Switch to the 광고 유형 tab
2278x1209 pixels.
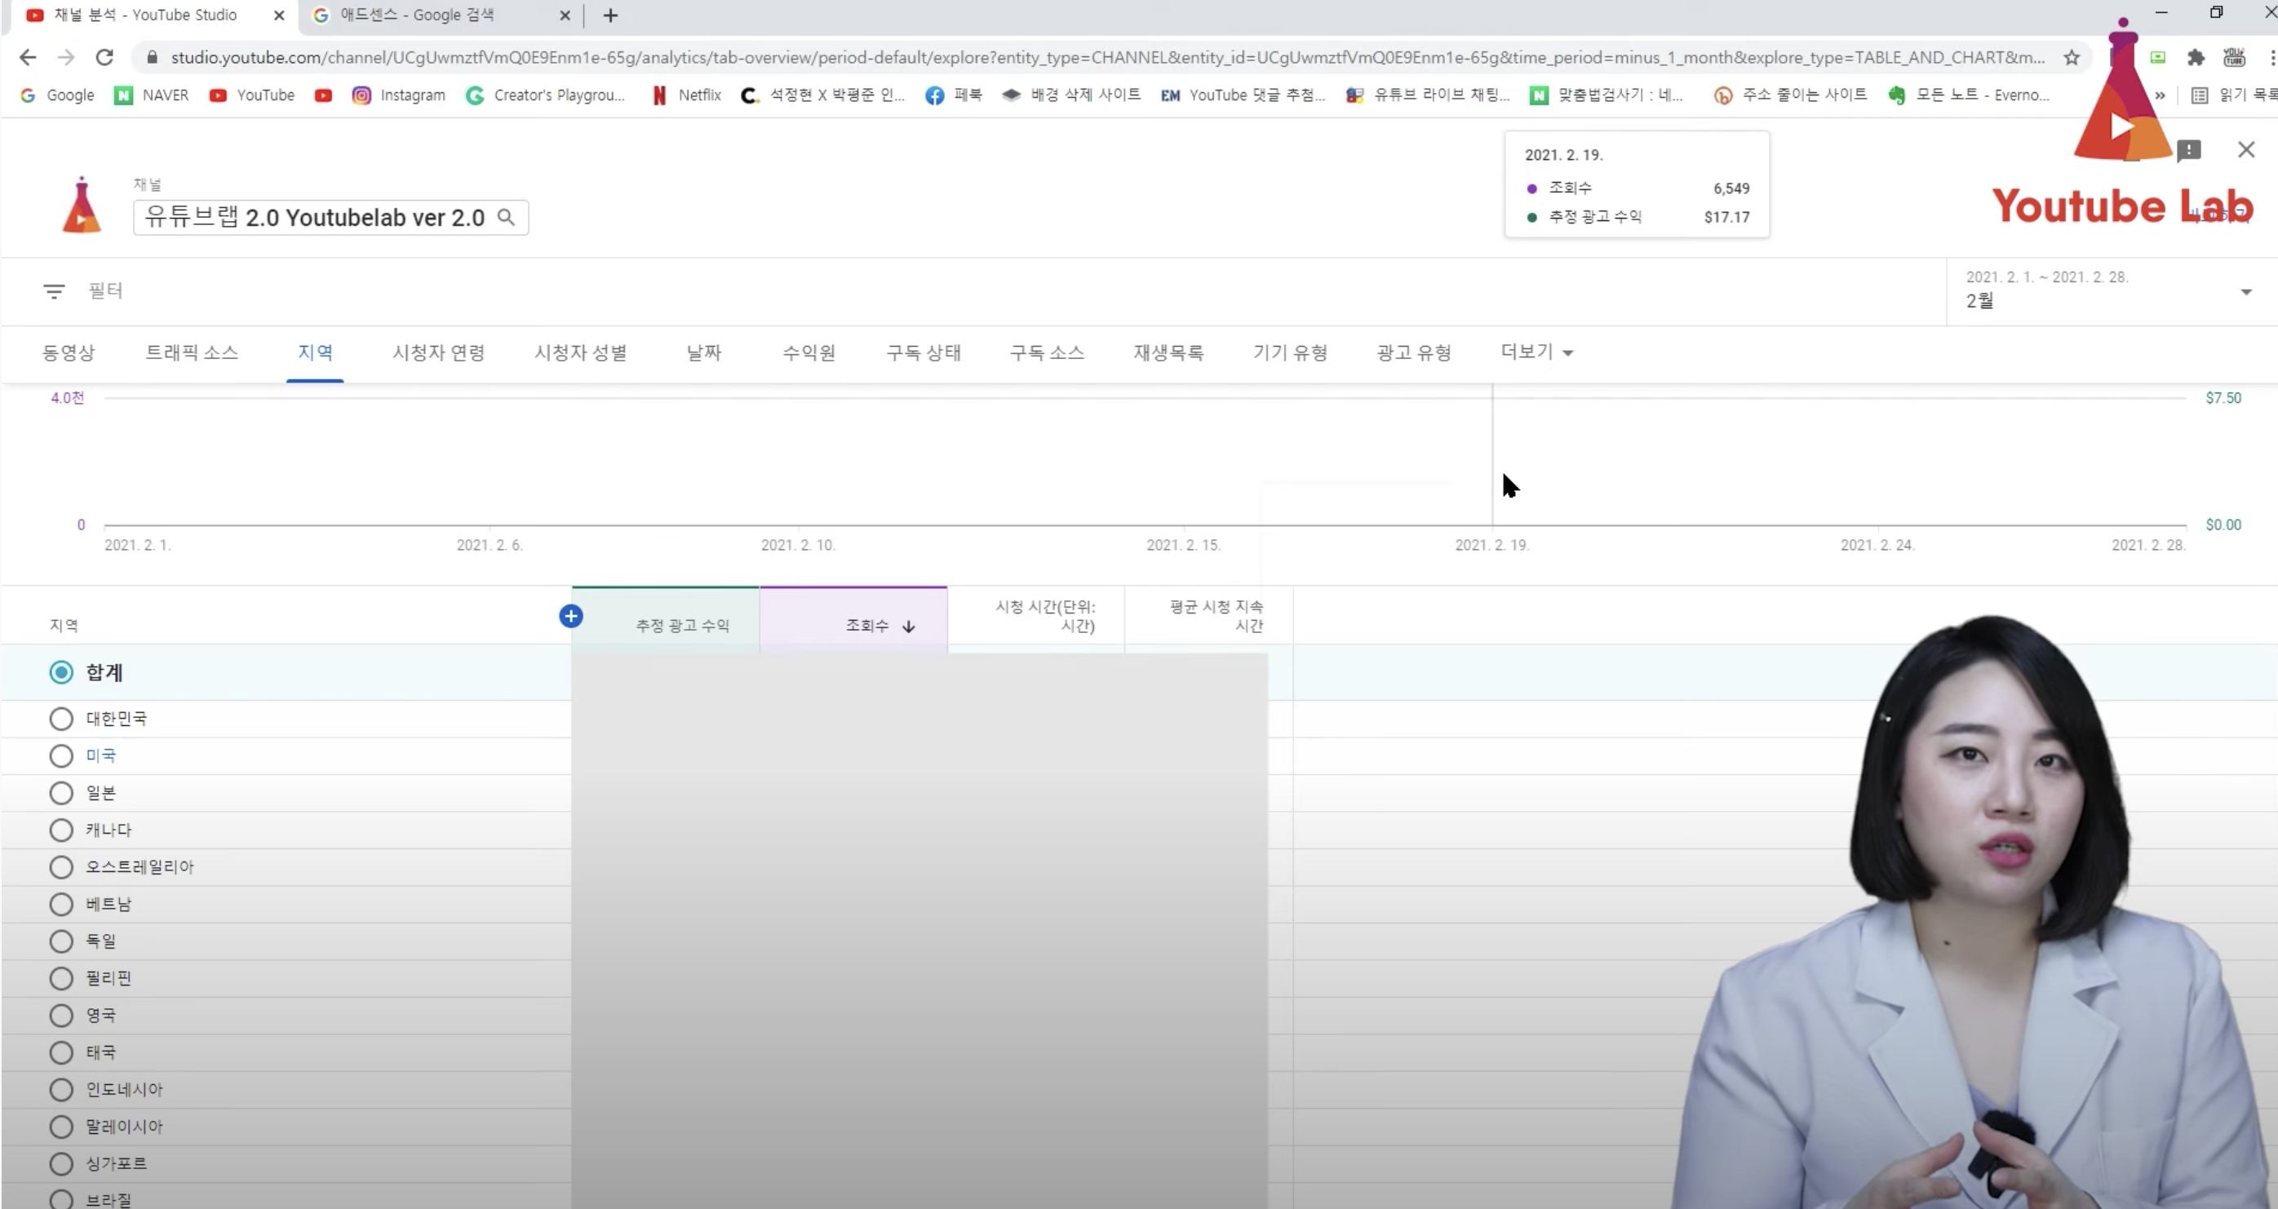(1413, 353)
